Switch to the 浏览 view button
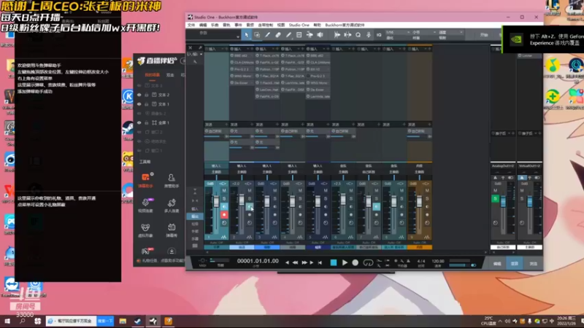Screen dimensions: 584x328 click(x=533, y=263)
